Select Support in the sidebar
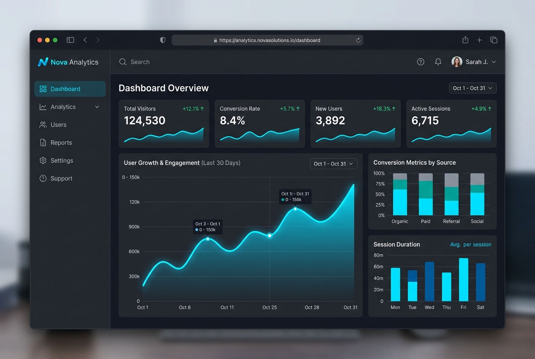Viewport: 535px width, 359px height. [70, 178]
